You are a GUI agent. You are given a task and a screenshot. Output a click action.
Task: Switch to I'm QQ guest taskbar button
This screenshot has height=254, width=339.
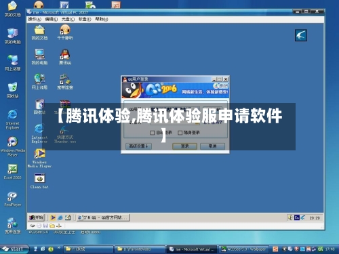point(103,217)
